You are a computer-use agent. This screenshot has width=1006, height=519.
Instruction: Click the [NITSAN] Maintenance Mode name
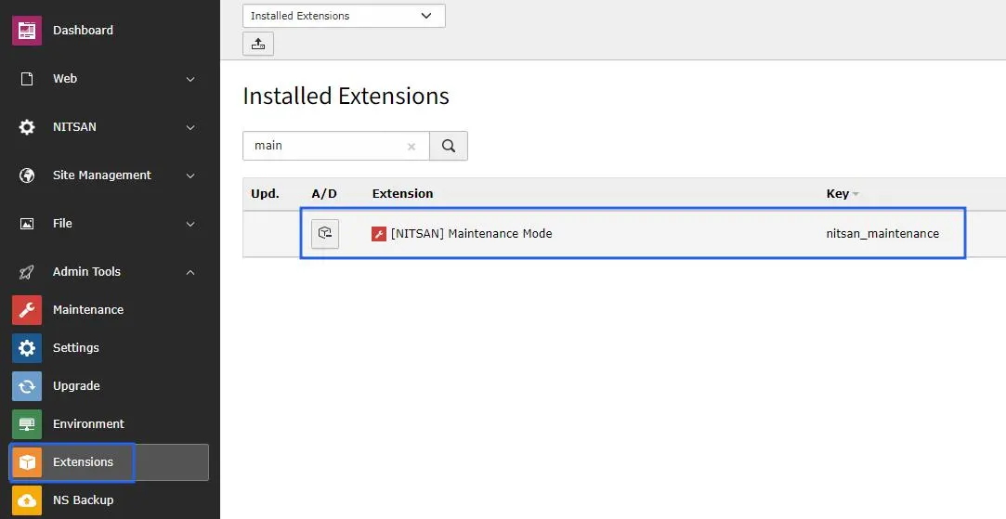tap(472, 234)
